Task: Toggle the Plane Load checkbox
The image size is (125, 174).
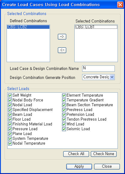Action: (10, 134)
